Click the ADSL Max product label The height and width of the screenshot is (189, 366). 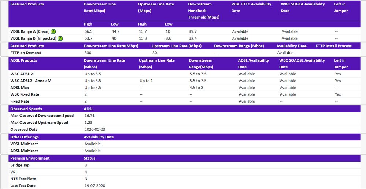coord(19,88)
